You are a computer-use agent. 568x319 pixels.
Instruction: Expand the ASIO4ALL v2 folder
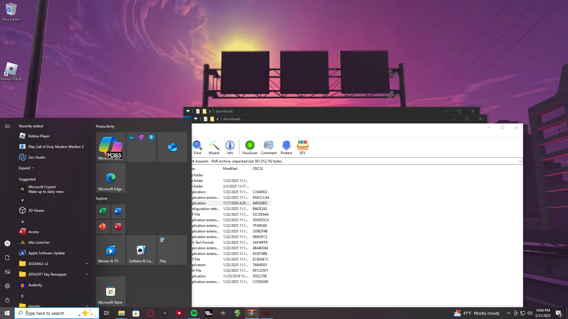pyautogui.click(x=87, y=264)
